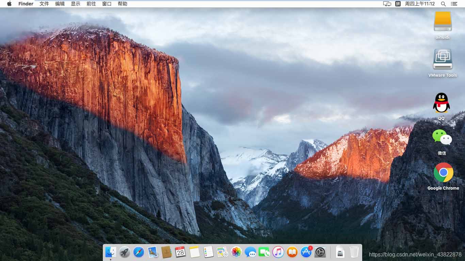This screenshot has height=261, width=465.
Task: Select Google Chrome desktop icon
Action: 443,176
